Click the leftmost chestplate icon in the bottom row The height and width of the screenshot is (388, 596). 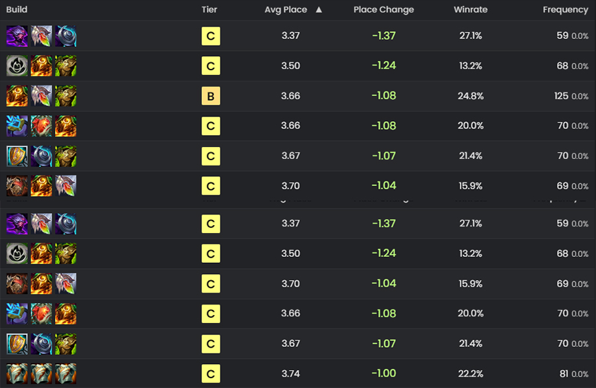point(17,373)
